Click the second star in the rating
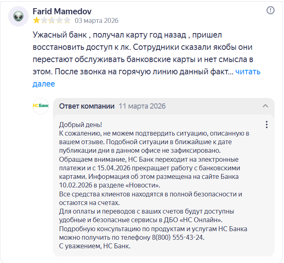This screenshot has height=263, width=284. (44, 20)
